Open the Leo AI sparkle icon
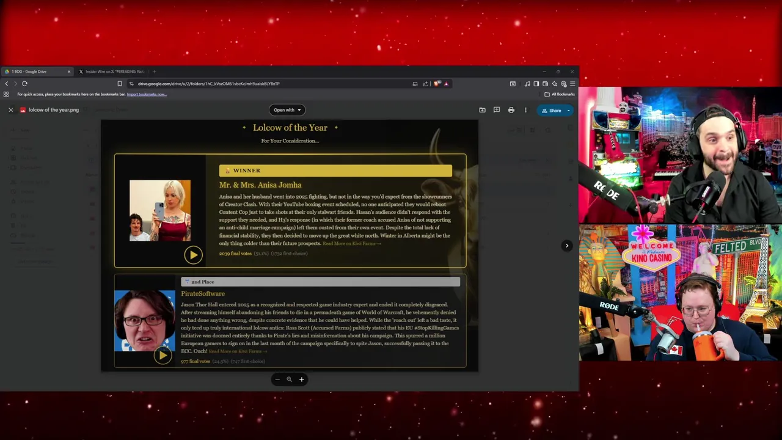Viewport: 782px width, 440px height. coord(555,84)
